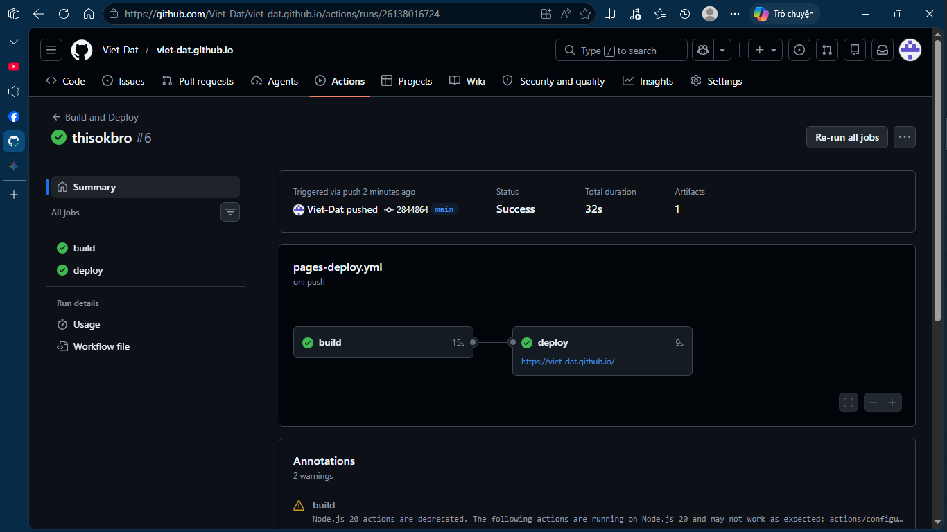The width and height of the screenshot is (947, 532).
Task: Open the Agents tab
Action: [275, 81]
